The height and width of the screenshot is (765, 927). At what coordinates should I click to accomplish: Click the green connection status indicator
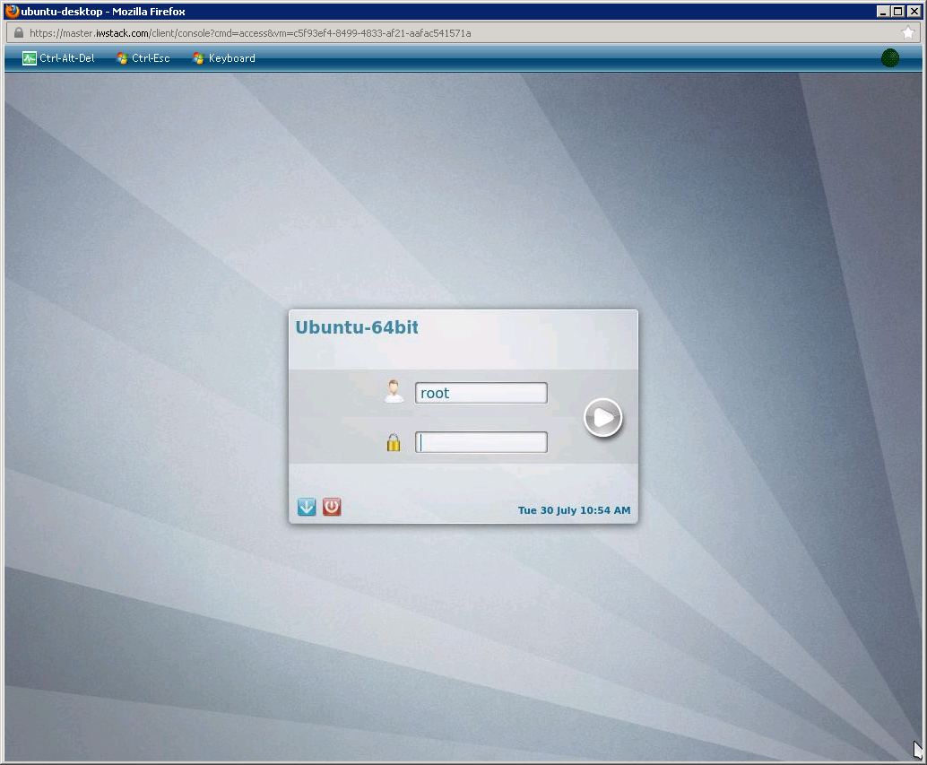coord(889,58)
